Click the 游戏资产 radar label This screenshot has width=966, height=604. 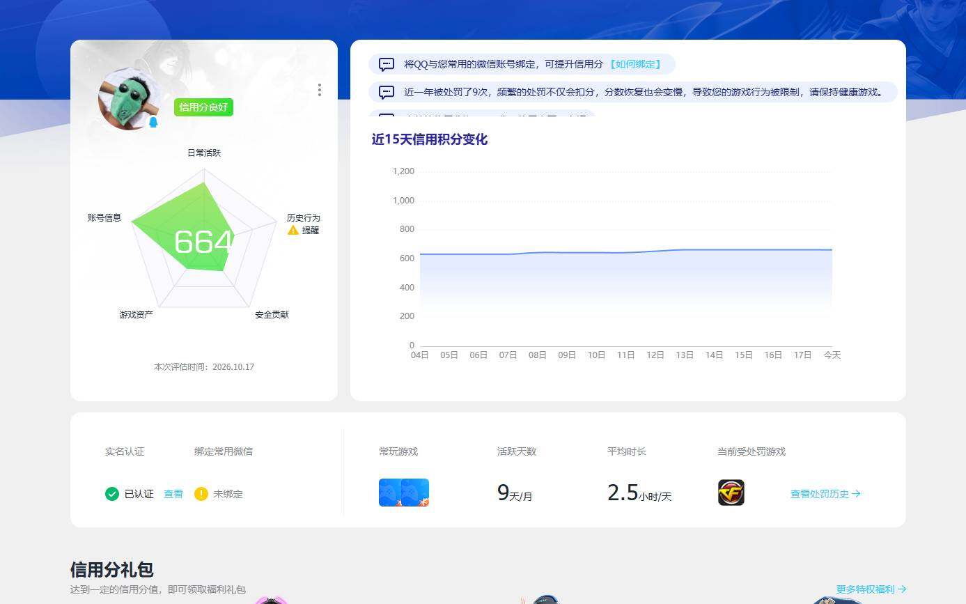[136, 315]
